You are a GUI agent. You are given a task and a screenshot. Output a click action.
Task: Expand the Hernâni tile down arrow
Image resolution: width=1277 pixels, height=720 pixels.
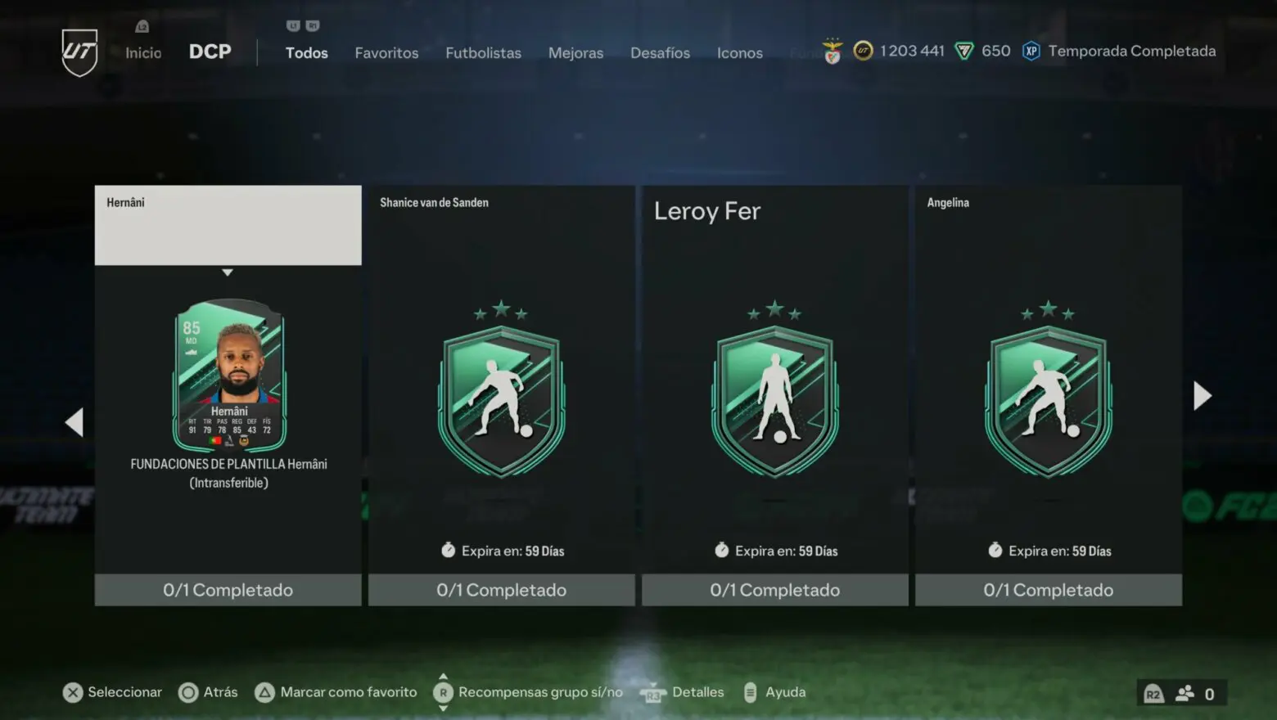coord(228,272)
